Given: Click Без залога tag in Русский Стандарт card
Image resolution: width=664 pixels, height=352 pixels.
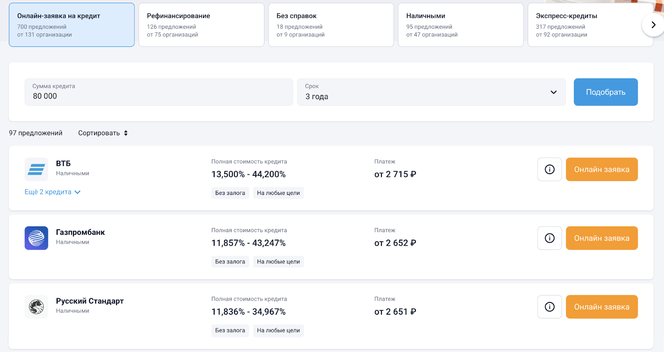Looking at the screenshot, I should click(230, 330).
